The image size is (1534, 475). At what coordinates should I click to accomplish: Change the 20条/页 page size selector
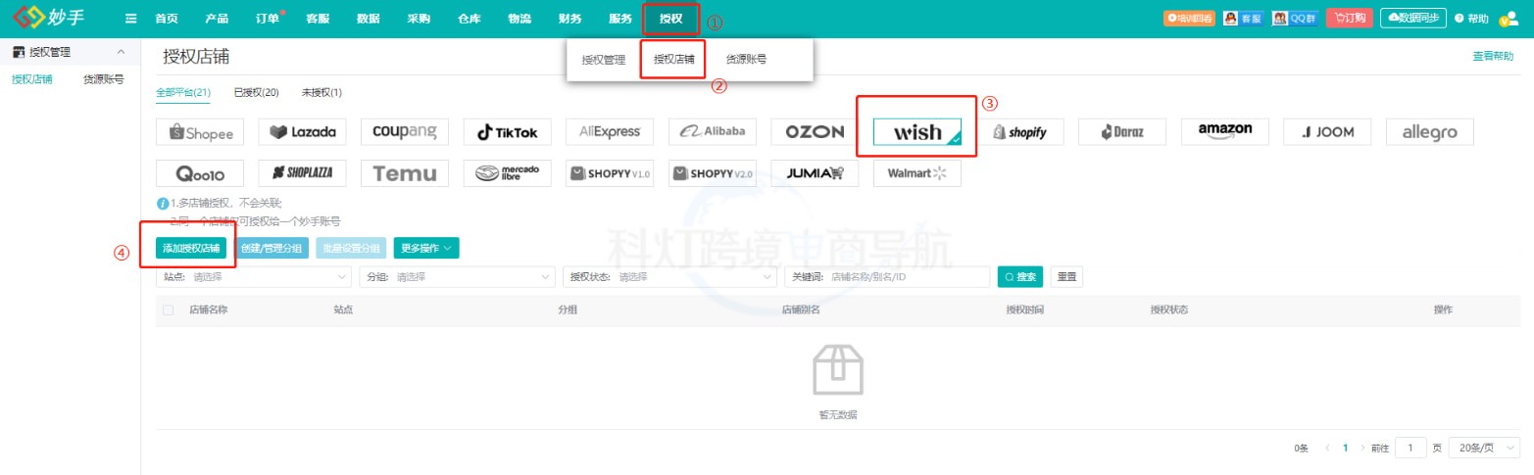(1484, 448)
